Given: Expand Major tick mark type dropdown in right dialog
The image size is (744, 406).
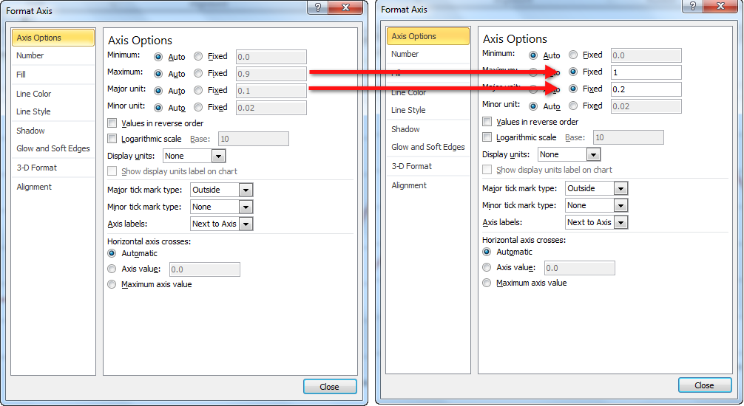Looking at the screenshot, I should [620, 188].
